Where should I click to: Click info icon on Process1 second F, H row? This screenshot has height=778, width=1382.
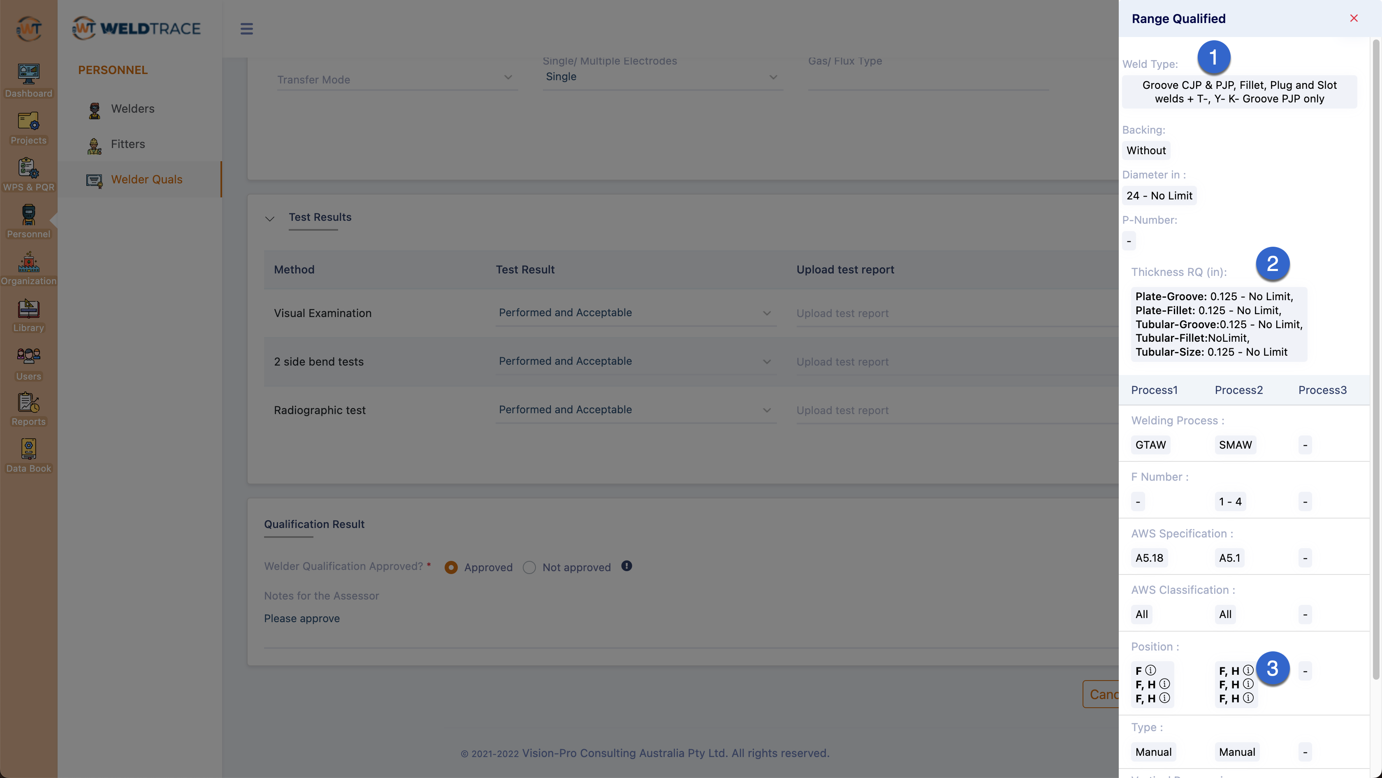[x=1164, y=684]
